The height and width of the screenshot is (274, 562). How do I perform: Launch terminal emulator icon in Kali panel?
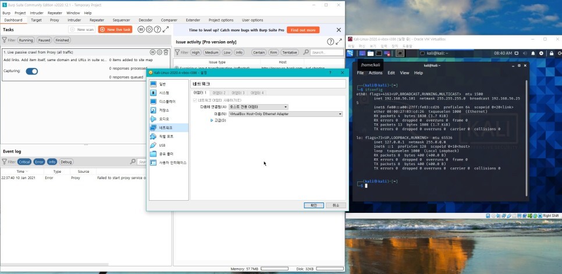pyautogui.click(x=379, y=53)
